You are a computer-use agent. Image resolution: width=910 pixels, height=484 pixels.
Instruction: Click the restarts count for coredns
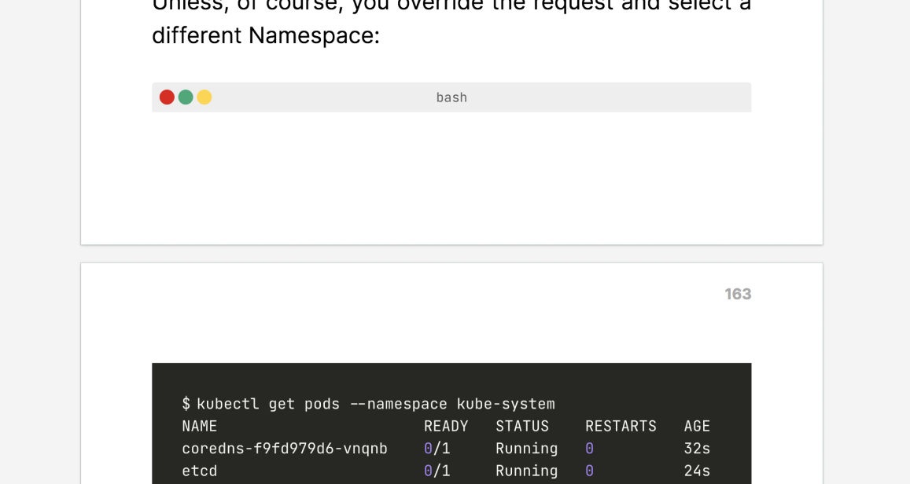point(589,449)
